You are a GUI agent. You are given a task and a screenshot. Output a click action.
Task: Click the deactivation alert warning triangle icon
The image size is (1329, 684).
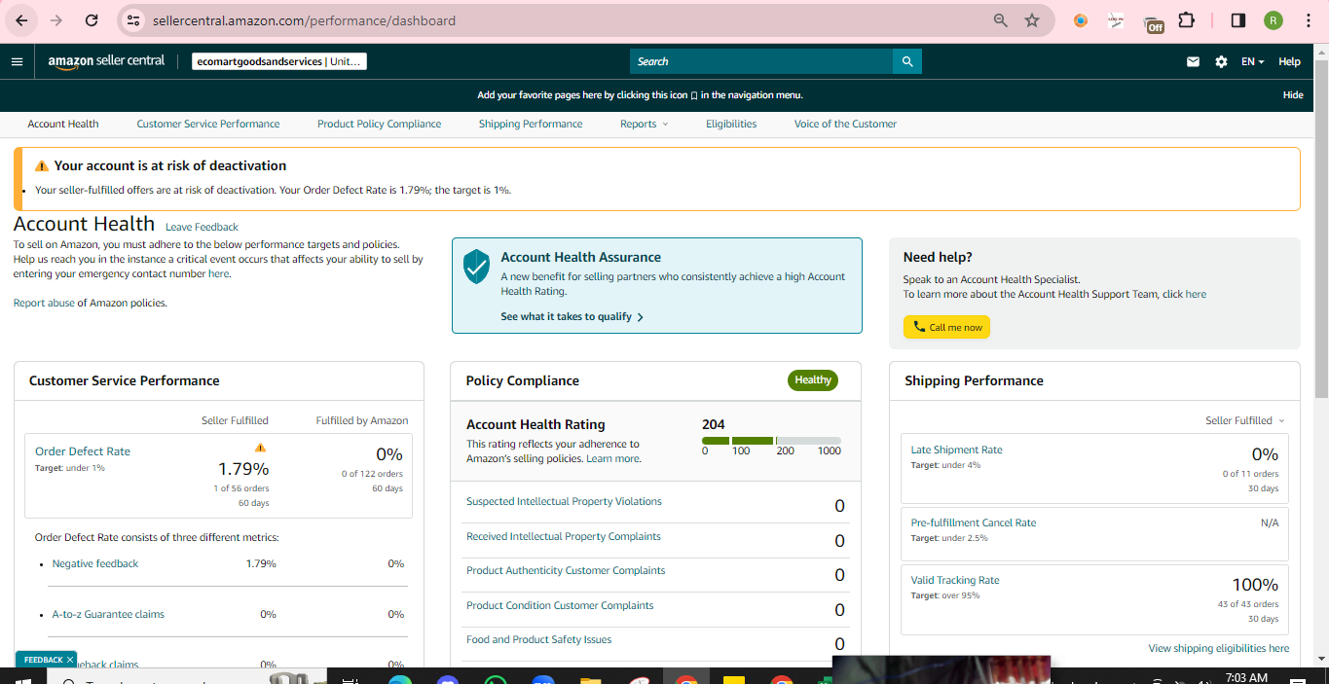[42, 166]
